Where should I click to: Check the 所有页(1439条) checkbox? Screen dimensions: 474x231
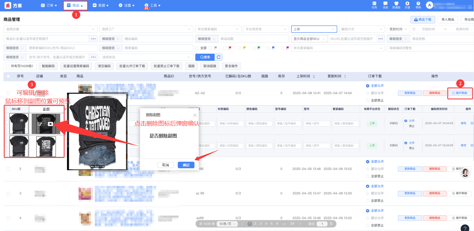click(x=8, y=66)
